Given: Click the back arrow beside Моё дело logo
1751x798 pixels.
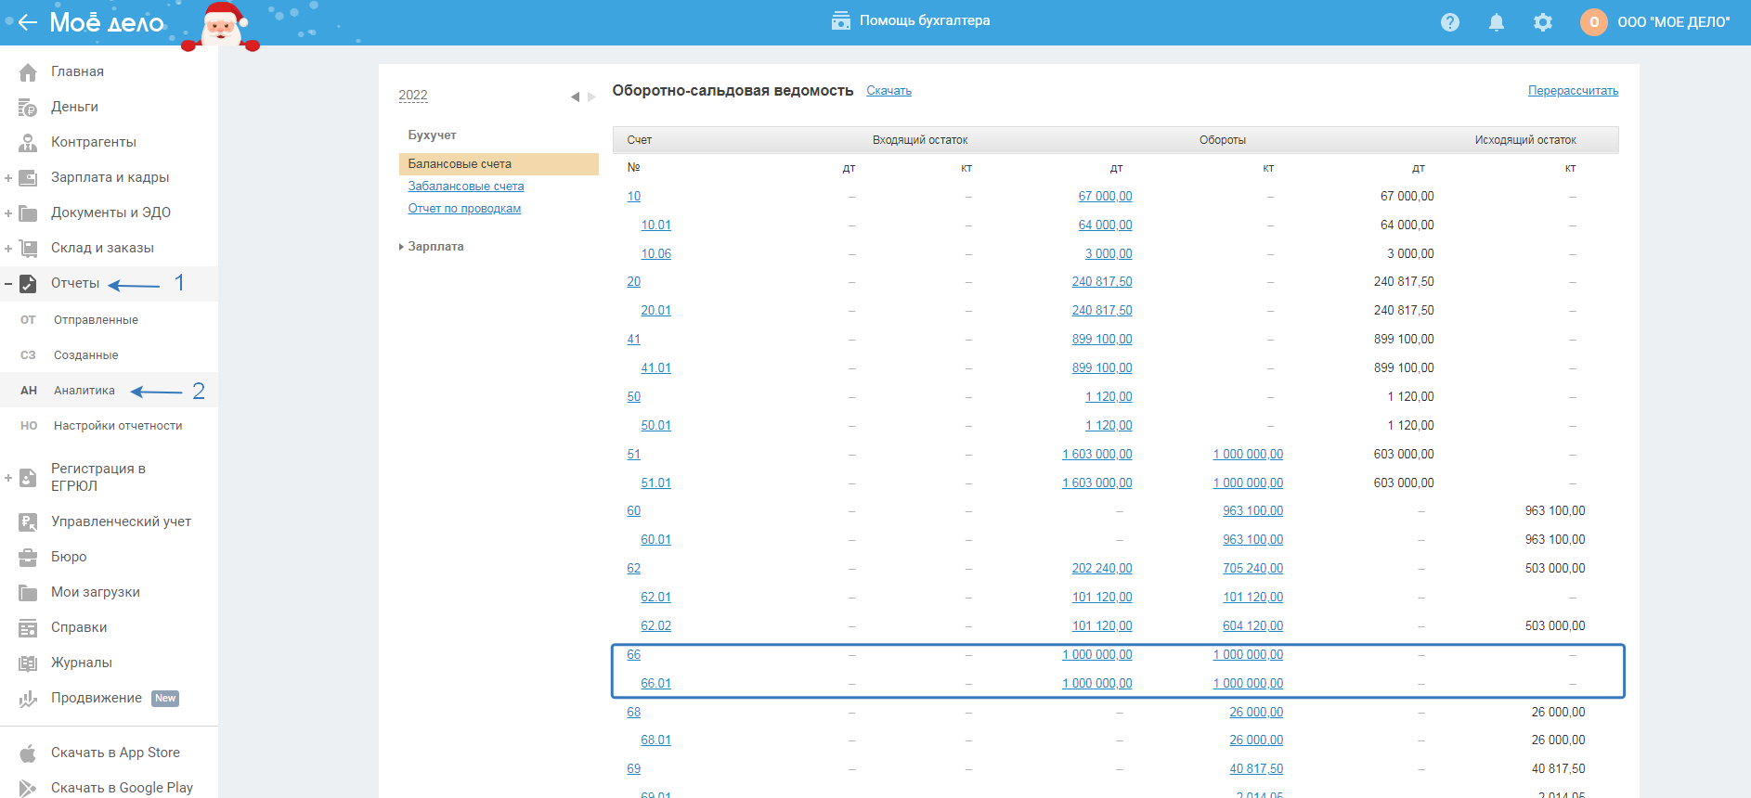Looking at the screenshot, I should point(27,22).
